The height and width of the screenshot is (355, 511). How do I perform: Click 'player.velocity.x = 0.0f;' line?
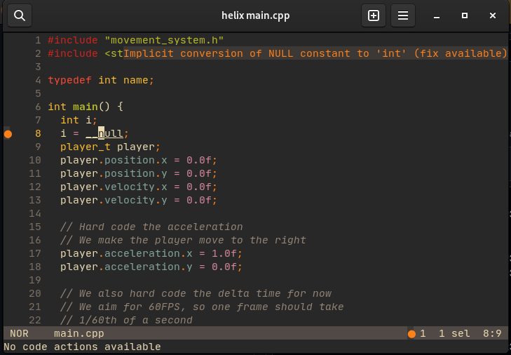point(139,187)
